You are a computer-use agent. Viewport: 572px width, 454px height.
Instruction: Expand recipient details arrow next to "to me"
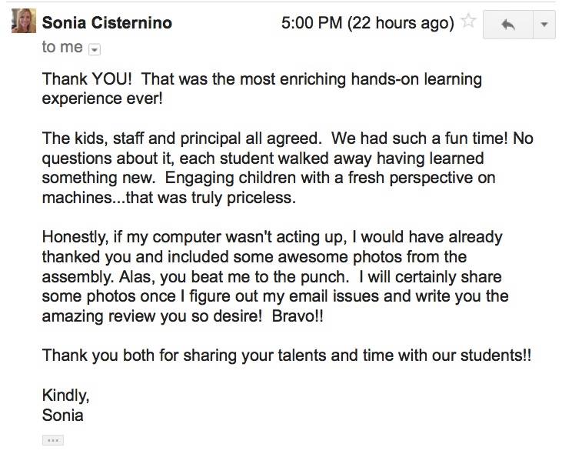pos(95,49)
